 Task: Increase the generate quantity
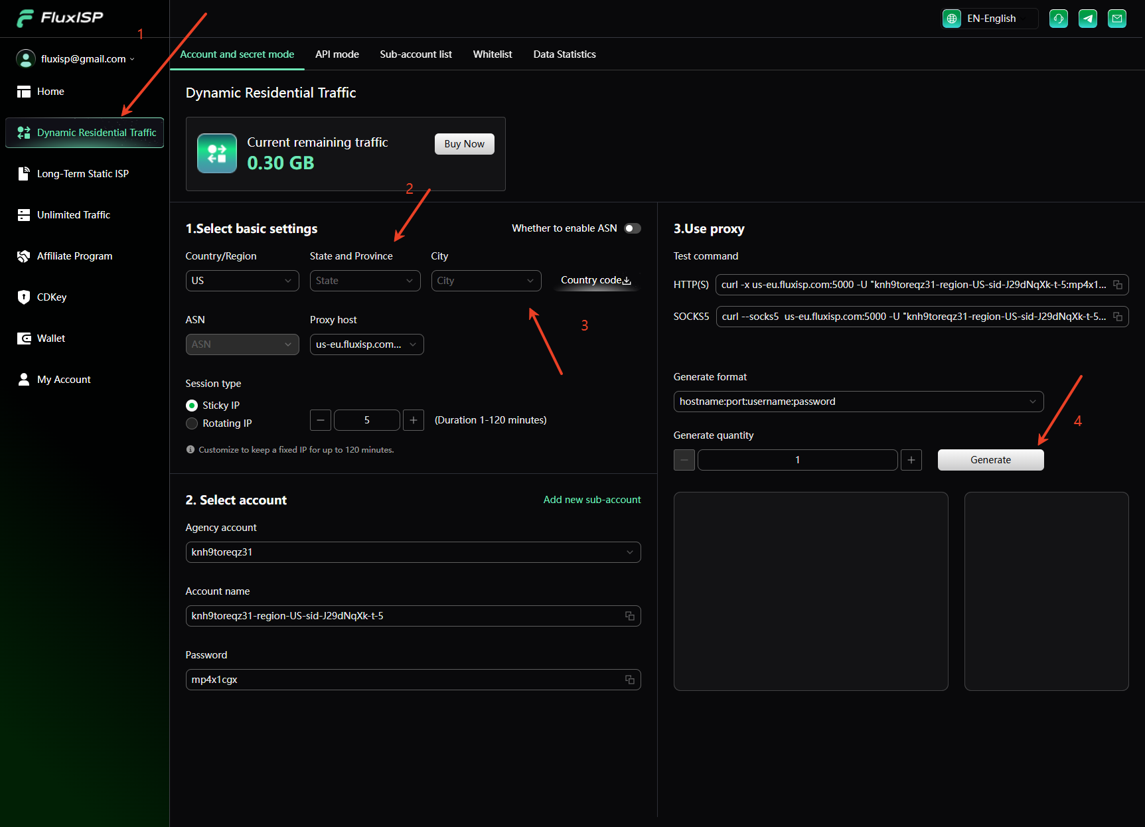point(911,460)
